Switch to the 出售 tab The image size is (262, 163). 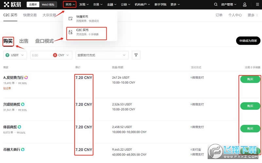click(24, 41)
